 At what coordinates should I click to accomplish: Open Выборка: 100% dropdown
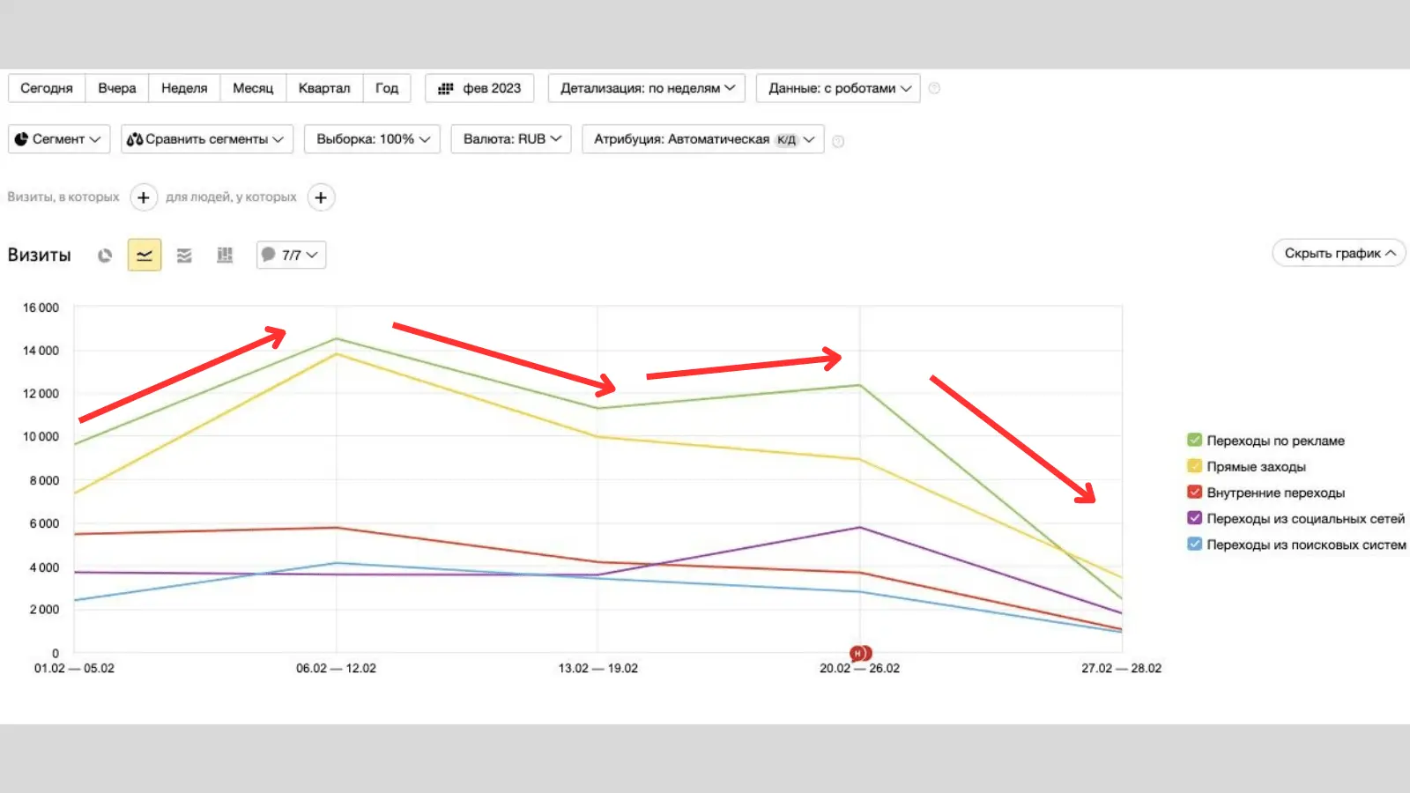(372, 139)
